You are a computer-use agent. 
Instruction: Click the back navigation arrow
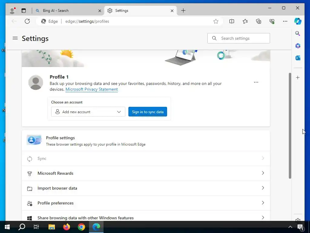point(14,21)
